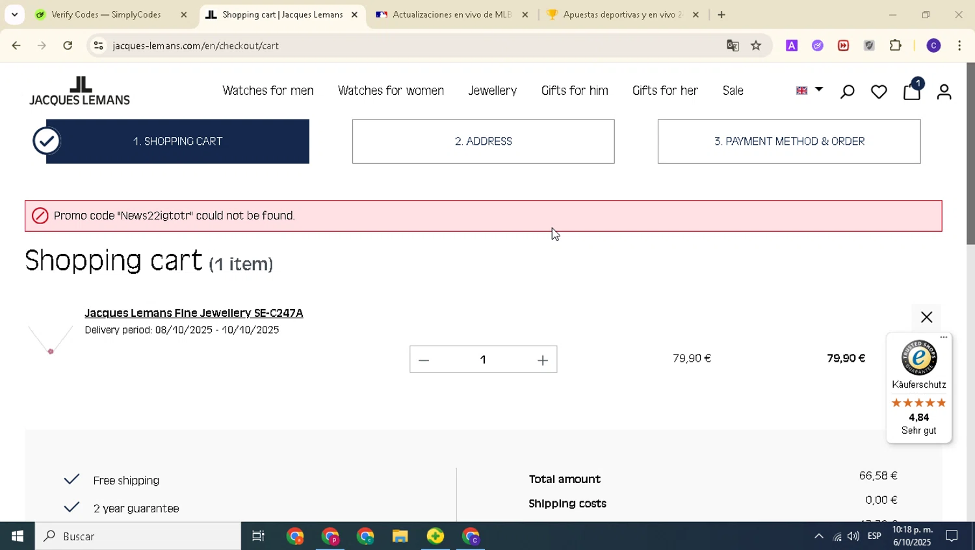Increase quantity with the plus button
This screenshot has width=975, height=550.
pyautogui.click(x=543, y=360)
